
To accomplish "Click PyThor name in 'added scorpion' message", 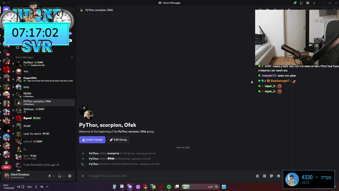I will click(94, 153).
